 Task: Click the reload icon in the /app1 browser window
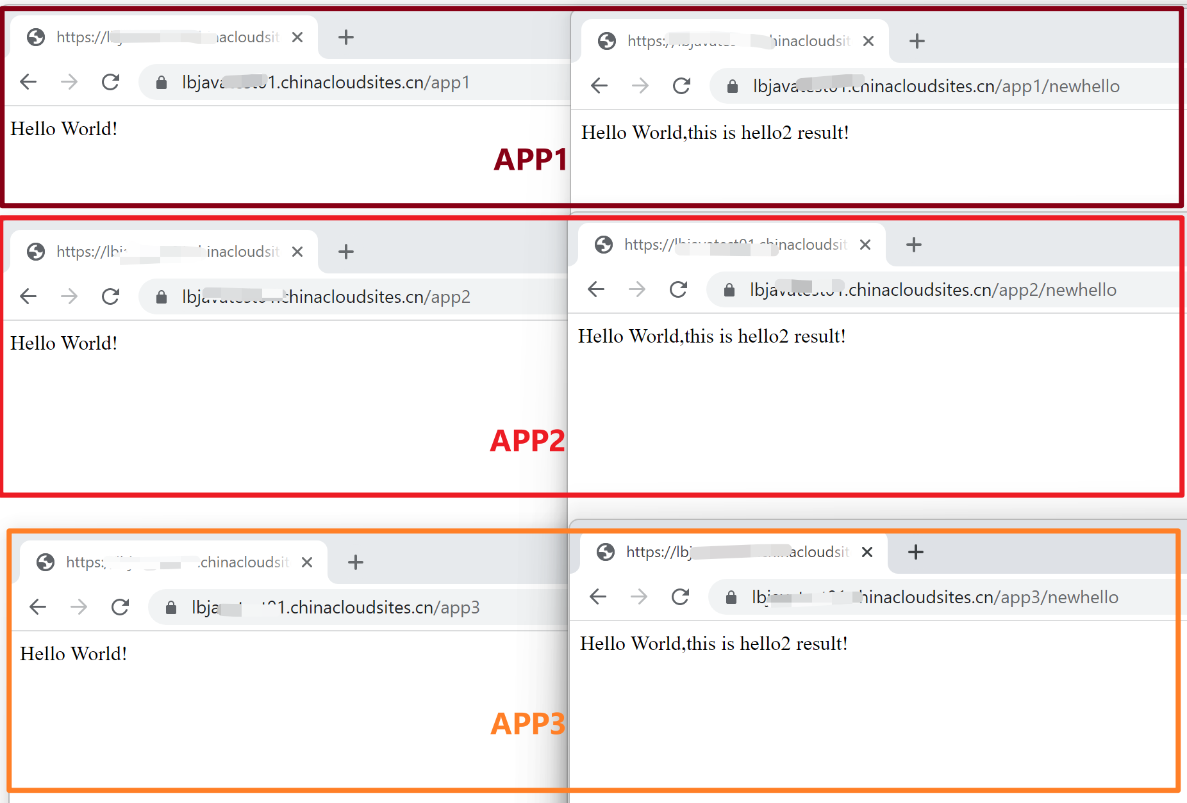(110, 82)
